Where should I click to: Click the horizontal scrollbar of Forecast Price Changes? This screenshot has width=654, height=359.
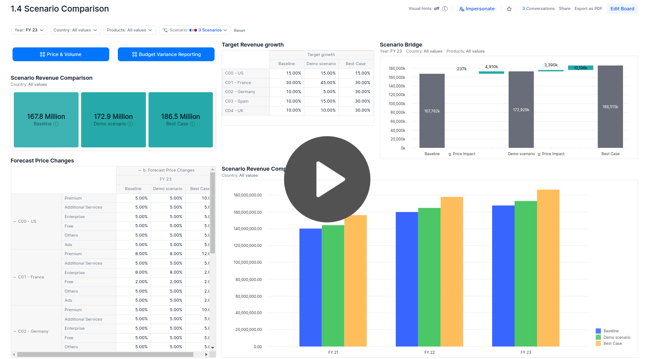(x=105, y=355)
